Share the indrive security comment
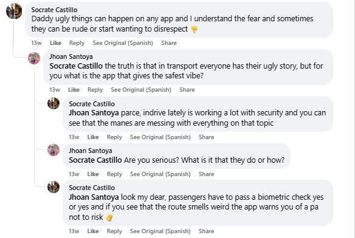The width and height of the screenshot is (355, 238). (x=207, y=137)
